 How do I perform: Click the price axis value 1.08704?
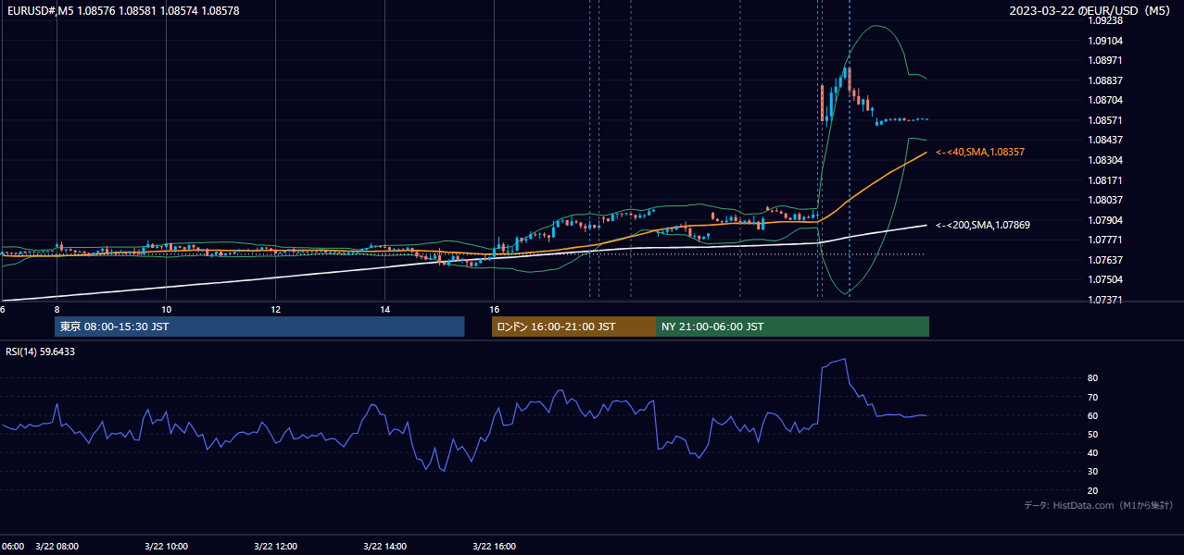1105,100
